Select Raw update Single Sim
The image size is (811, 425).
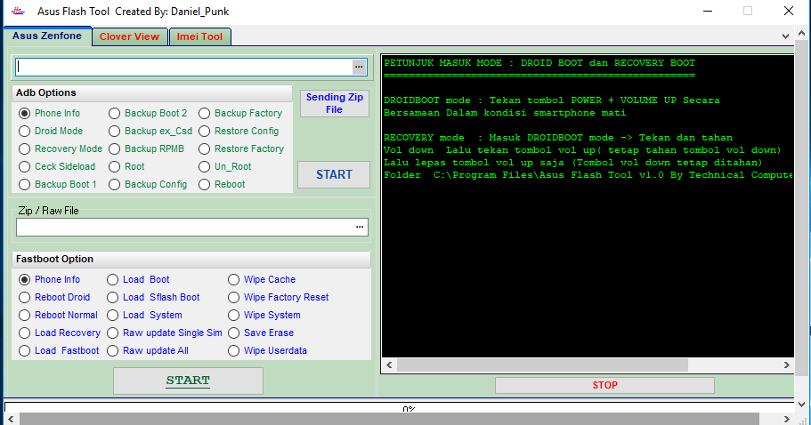(165, 333)
